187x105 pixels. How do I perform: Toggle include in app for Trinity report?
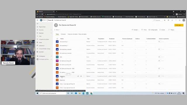pyautogui.click(x=160, y=84)
